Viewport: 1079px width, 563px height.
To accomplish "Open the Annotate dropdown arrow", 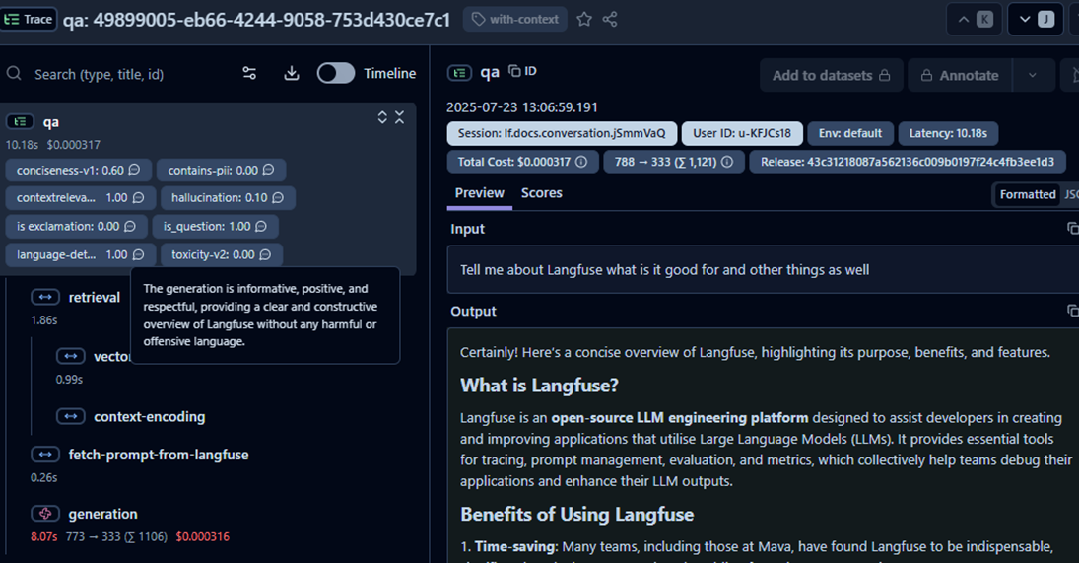I will (x=1033, y=75).
